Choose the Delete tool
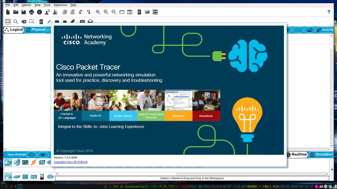This screenshot has width=337, height=189. tap(24, 22)
